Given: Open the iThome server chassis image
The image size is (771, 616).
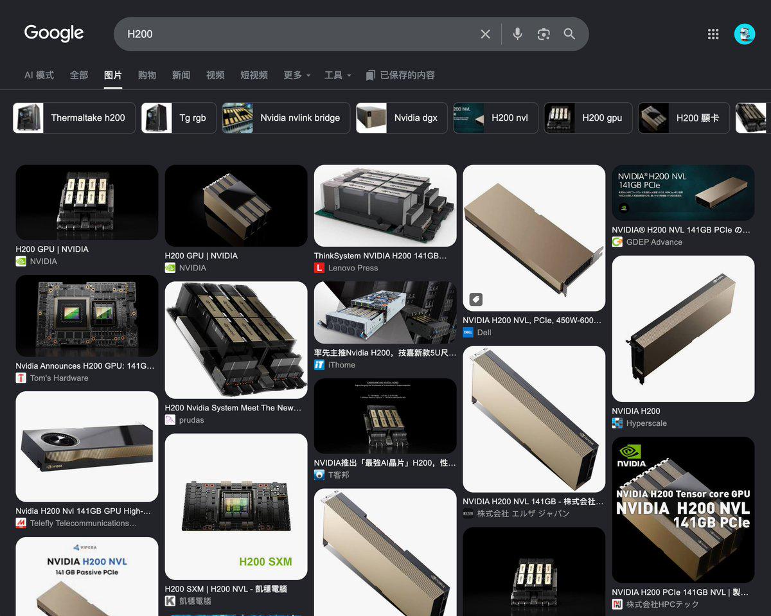Looking at the screenshot, I should point(385,313).
